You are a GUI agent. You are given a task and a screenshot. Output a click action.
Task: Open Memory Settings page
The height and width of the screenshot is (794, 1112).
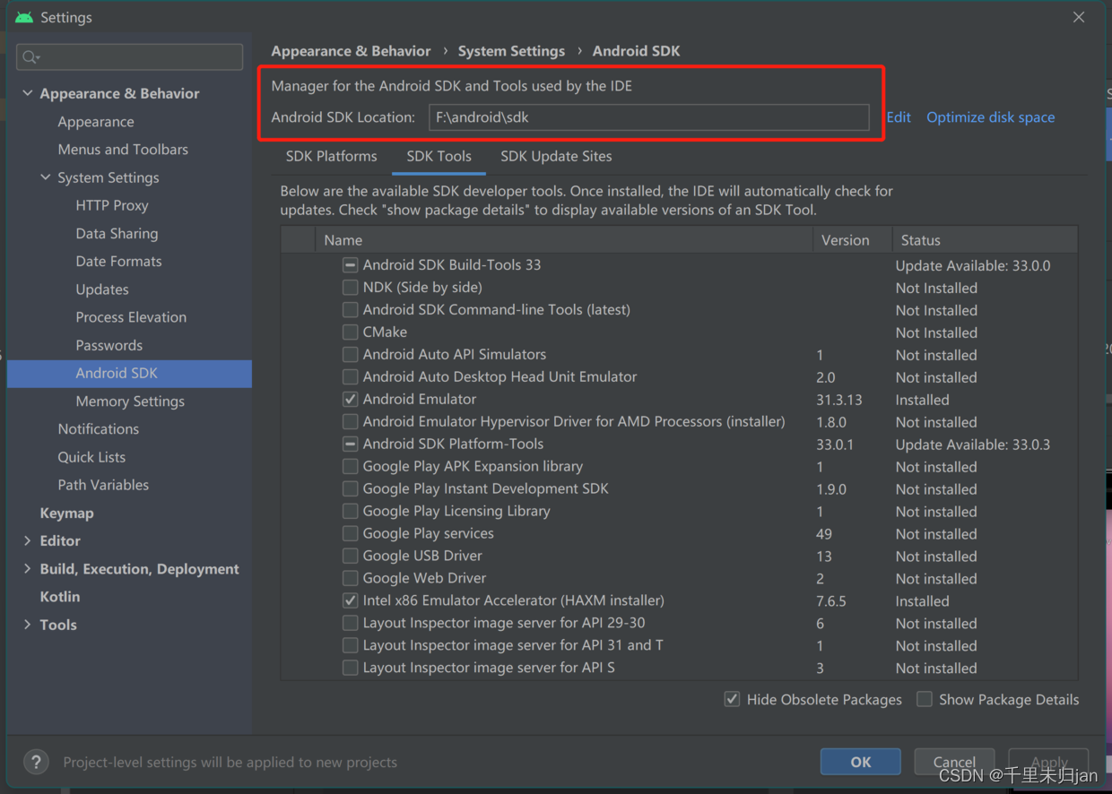pyautogui.click(x=130, y=401)
